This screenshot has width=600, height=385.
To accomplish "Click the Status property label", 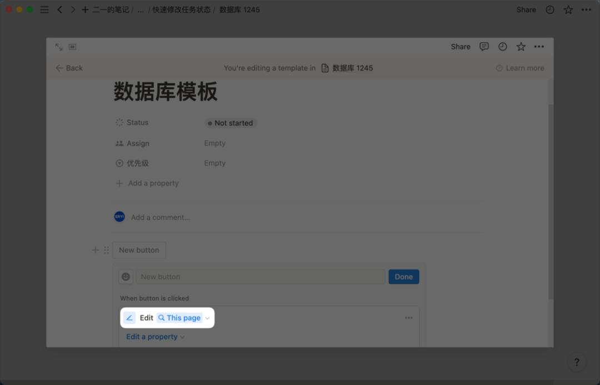I will coord(137,122).
